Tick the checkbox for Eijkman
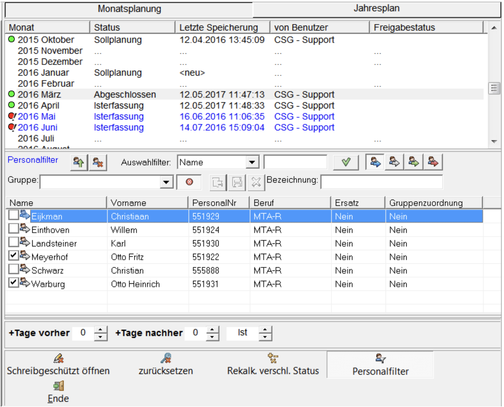This screenshot has width=504, height=407. pos(13,215)
